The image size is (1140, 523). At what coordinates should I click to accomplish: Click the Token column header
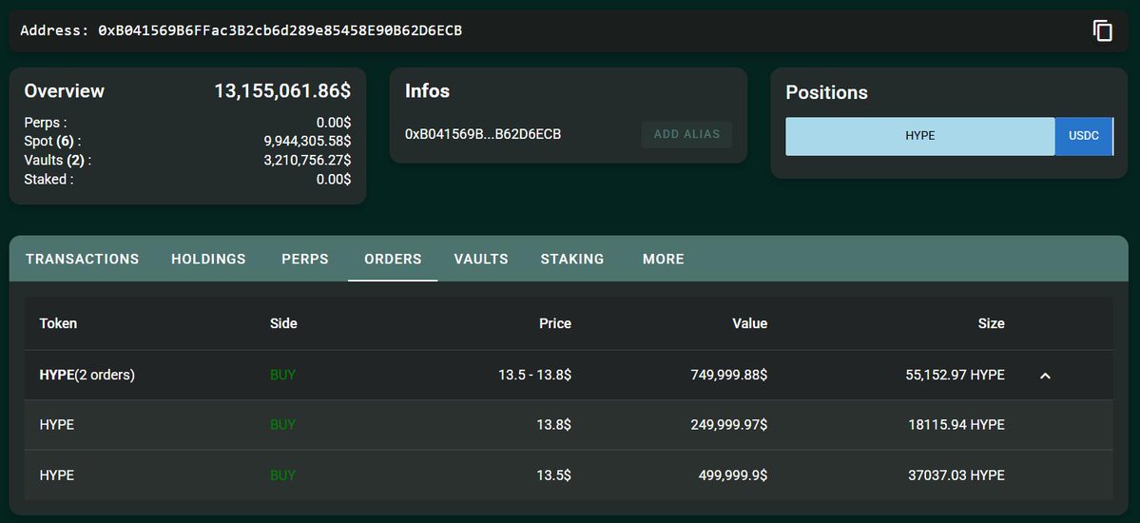tap(58, 323)
